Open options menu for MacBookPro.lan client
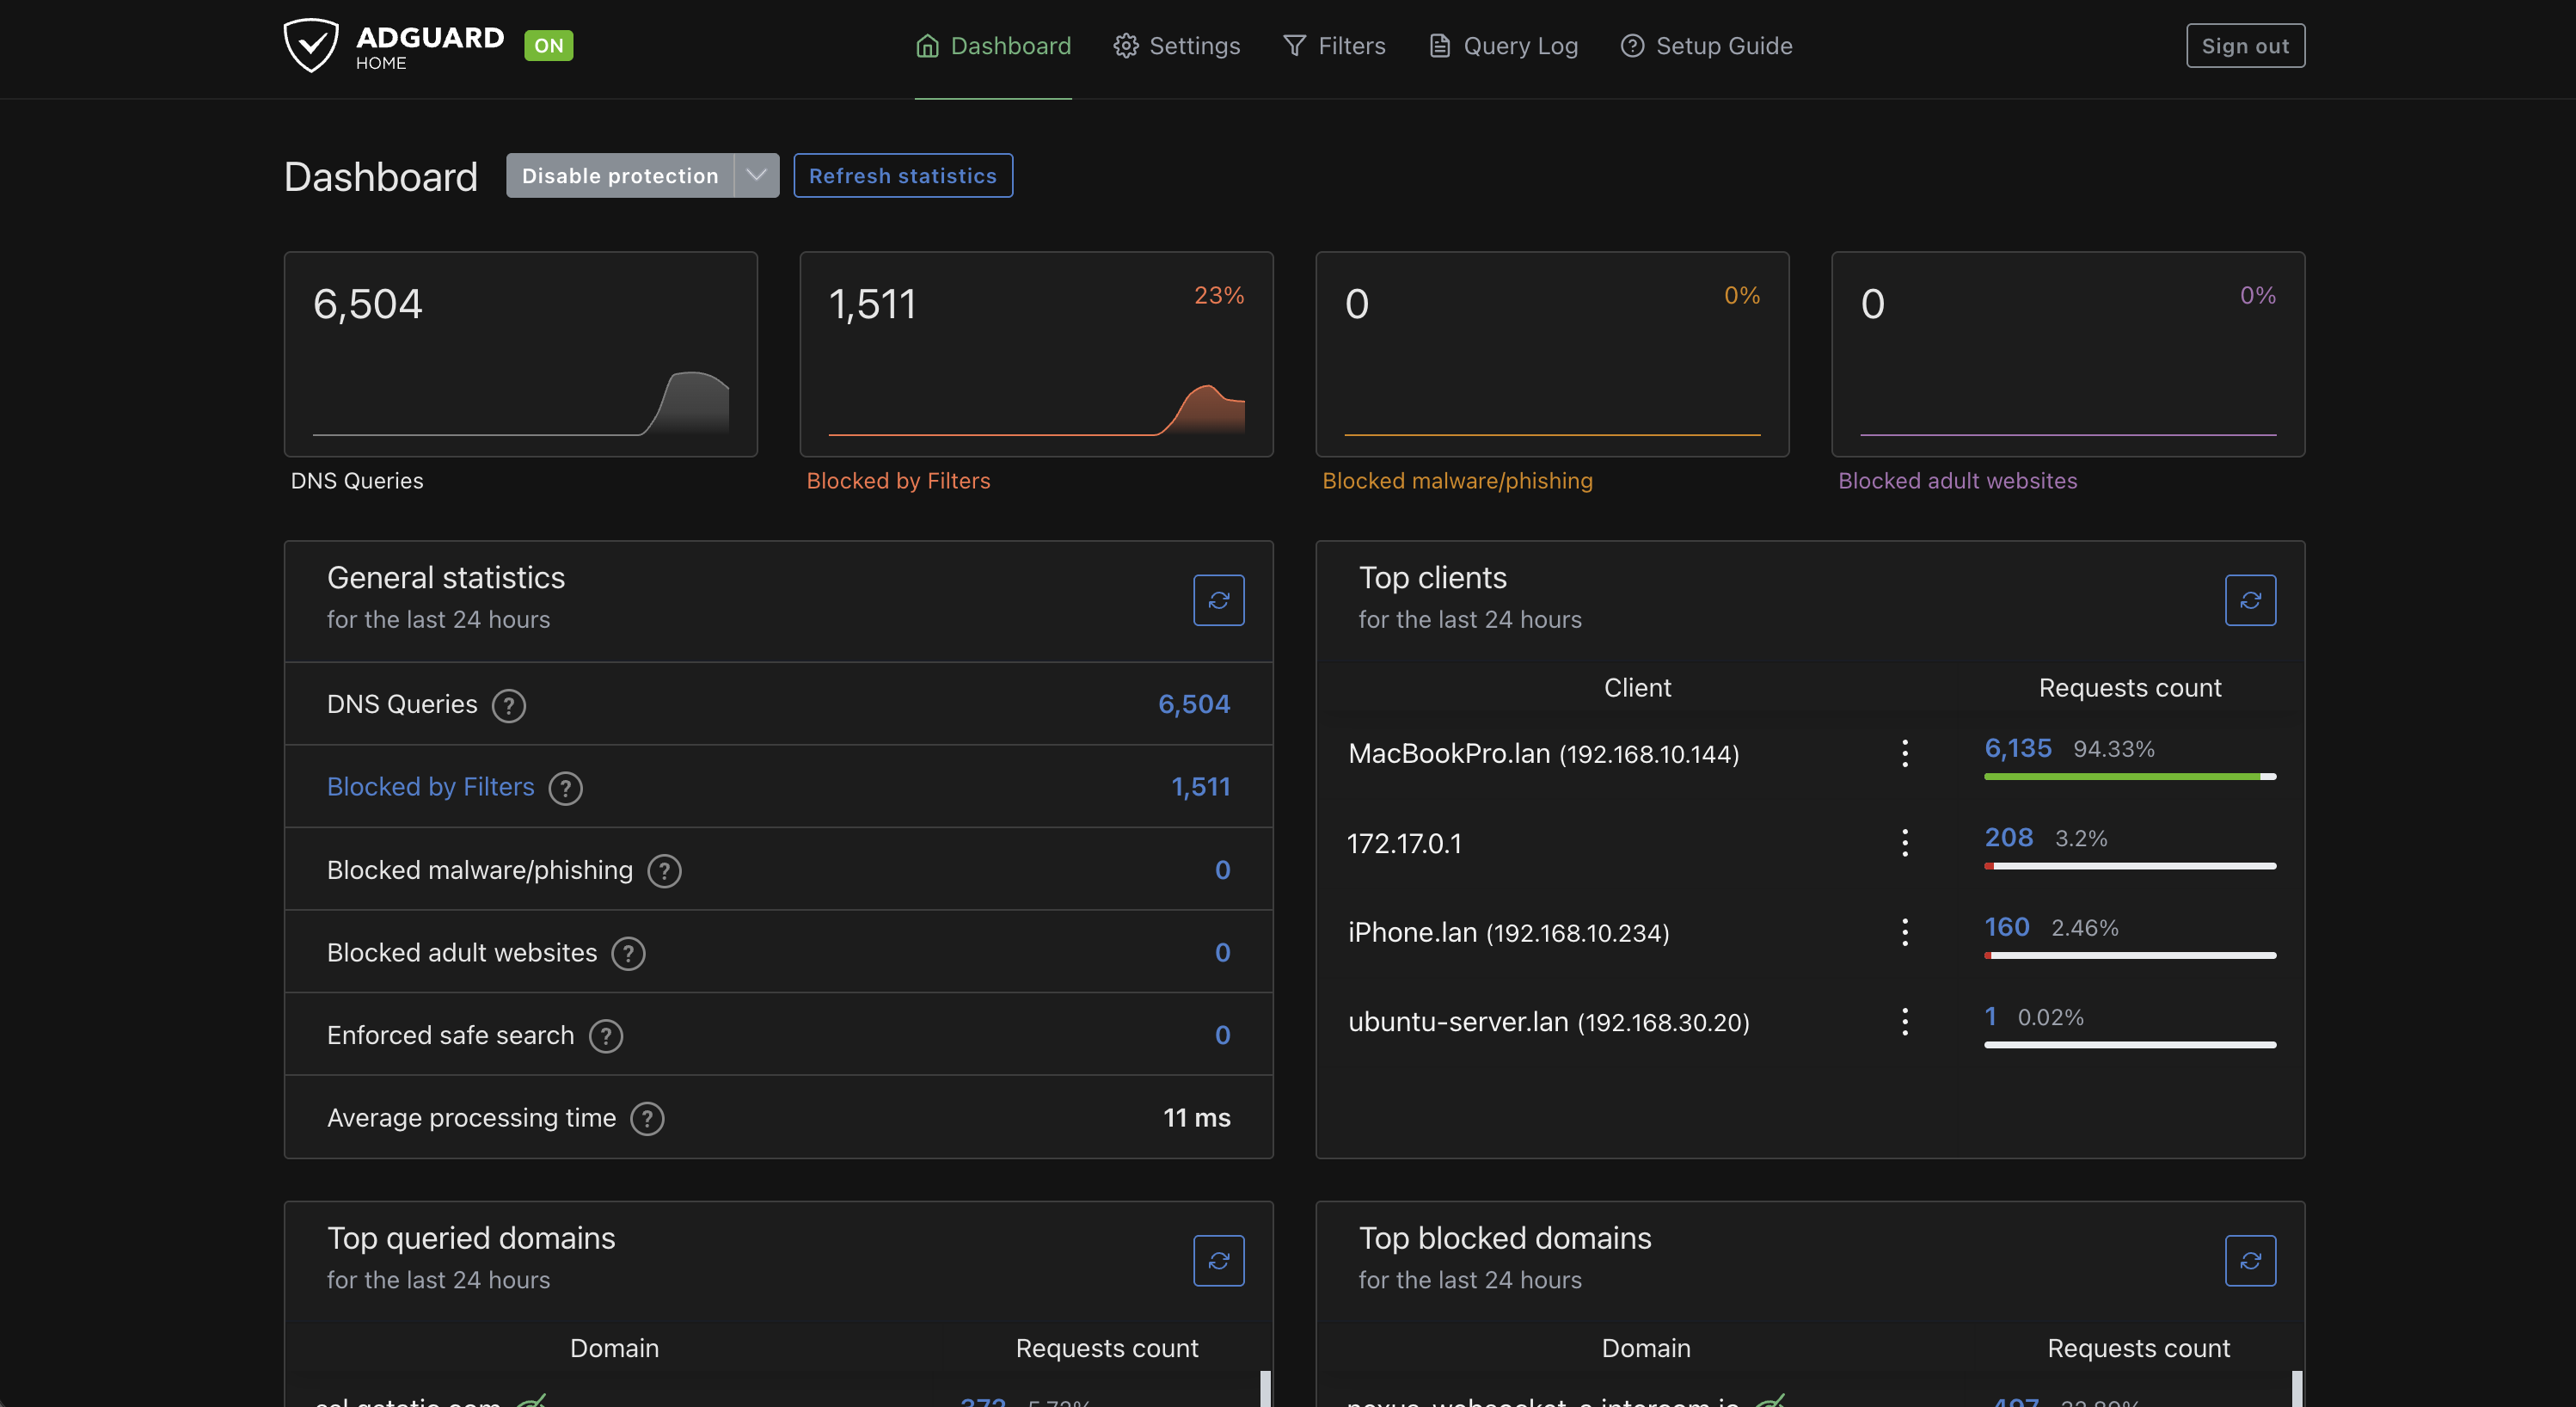The height and width of the screenshot is (1407, 2576). [1904, 753]
